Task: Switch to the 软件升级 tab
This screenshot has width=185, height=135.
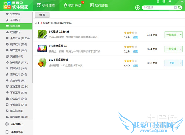Action: point(72,6)
